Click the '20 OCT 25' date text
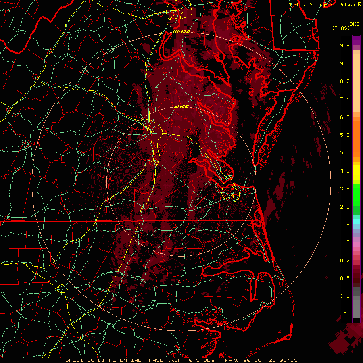The height and width of the screenshot is (363, 363). [259, 360]
